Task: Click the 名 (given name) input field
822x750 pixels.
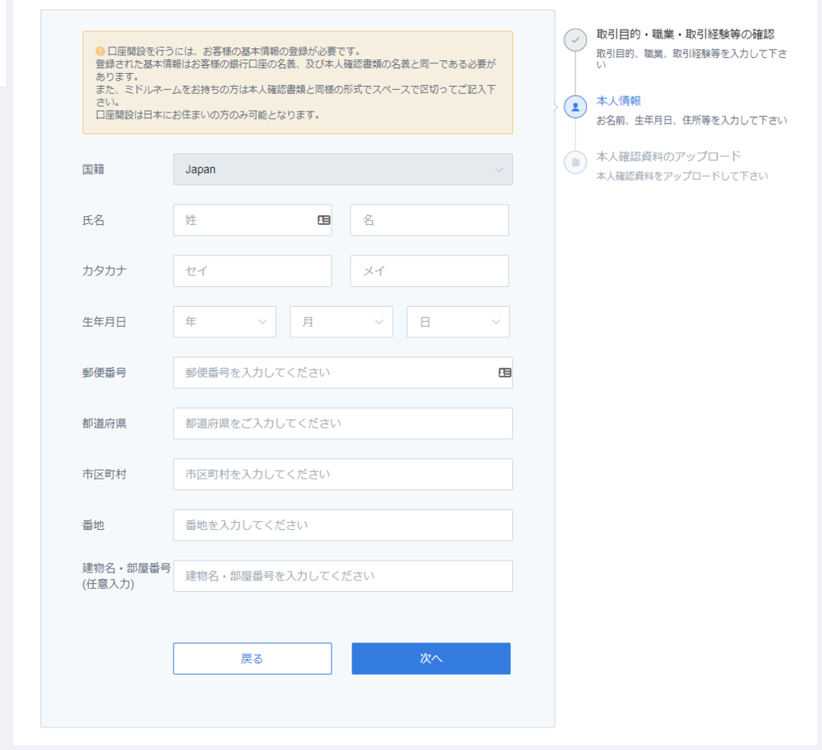Action: [x=429, y=219]
